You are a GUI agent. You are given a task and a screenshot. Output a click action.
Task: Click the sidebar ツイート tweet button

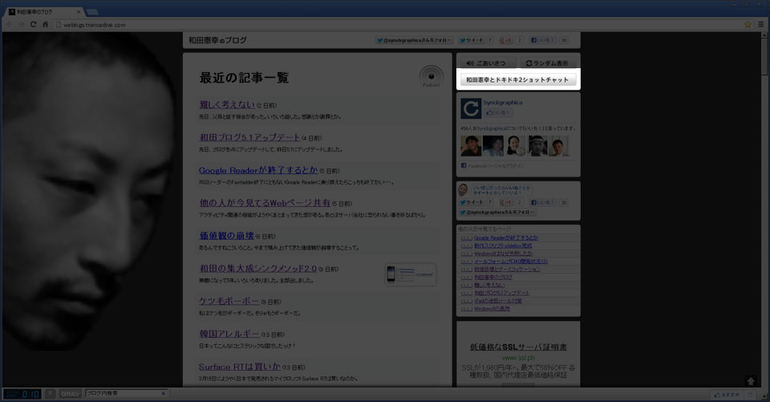472,202
